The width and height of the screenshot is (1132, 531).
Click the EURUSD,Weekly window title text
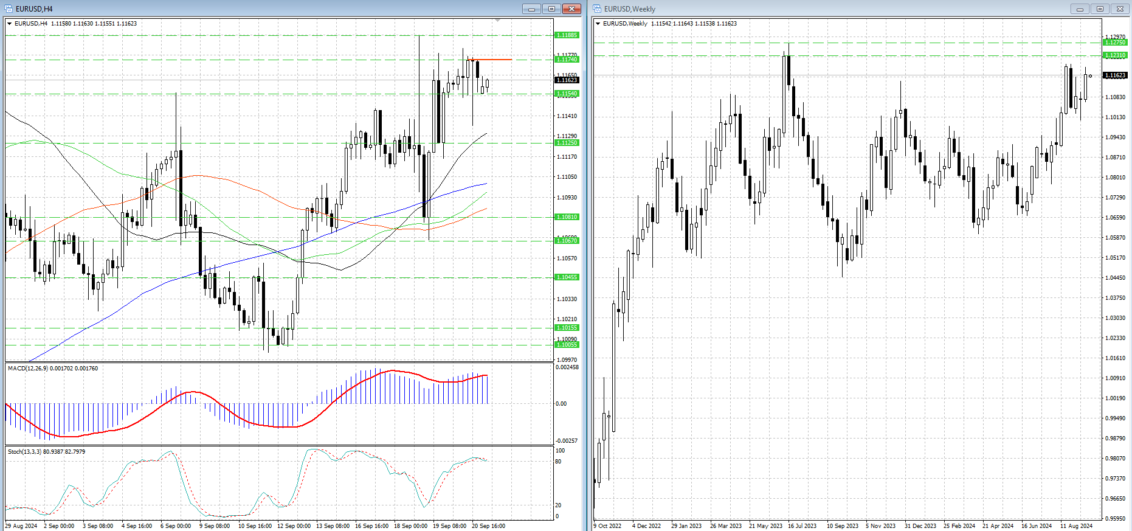pos(629,9)
